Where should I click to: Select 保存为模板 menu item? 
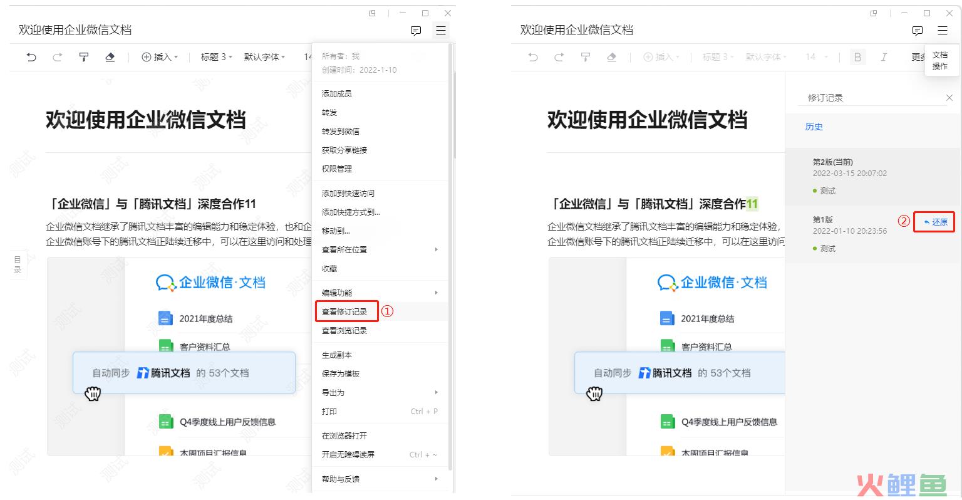(380, 373)
